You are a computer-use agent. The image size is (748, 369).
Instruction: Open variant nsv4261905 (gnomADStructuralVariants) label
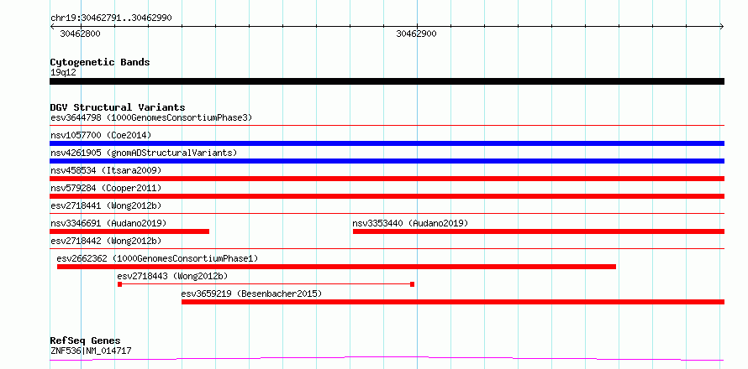point(144,153)
